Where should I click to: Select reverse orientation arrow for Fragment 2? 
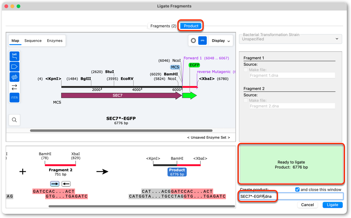pos(66,184)
